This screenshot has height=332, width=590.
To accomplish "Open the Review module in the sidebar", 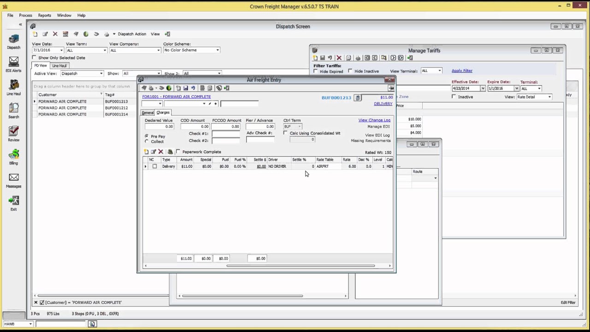I will (13, 133).
